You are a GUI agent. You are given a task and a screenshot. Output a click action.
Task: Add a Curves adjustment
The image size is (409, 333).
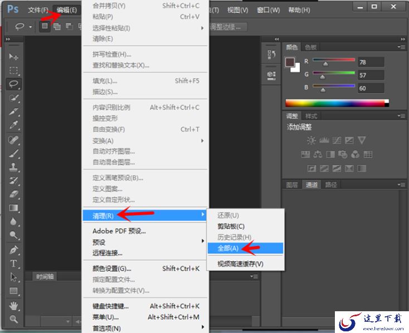pyautogui.click(x=337, y=140)
